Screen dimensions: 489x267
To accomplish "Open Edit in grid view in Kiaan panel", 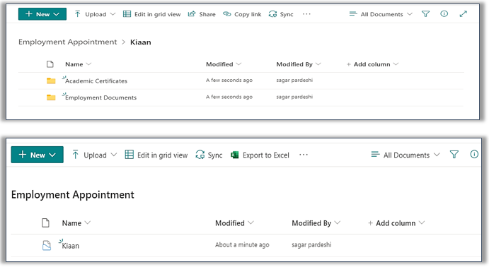I will tap(152, 14).
